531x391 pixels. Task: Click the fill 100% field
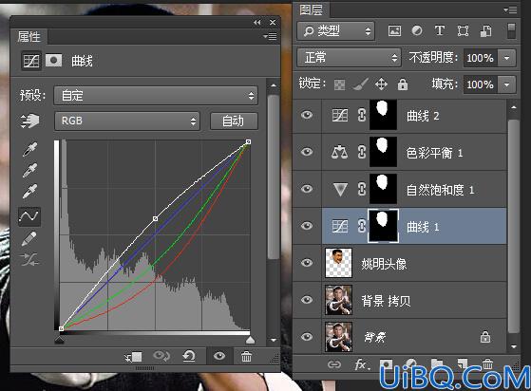(x=481, y=84)
